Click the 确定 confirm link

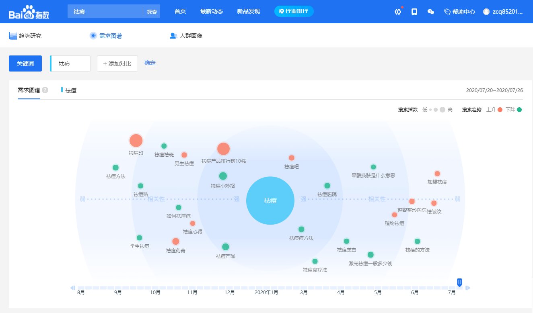[x=150, y=63]
